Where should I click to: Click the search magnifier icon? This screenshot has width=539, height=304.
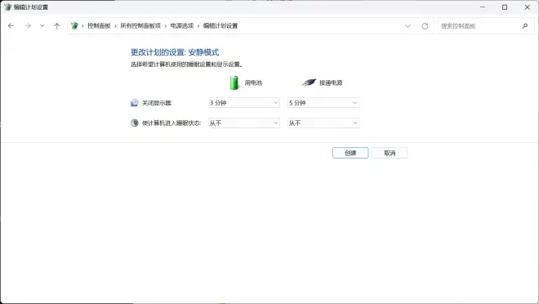coord(525,26)
